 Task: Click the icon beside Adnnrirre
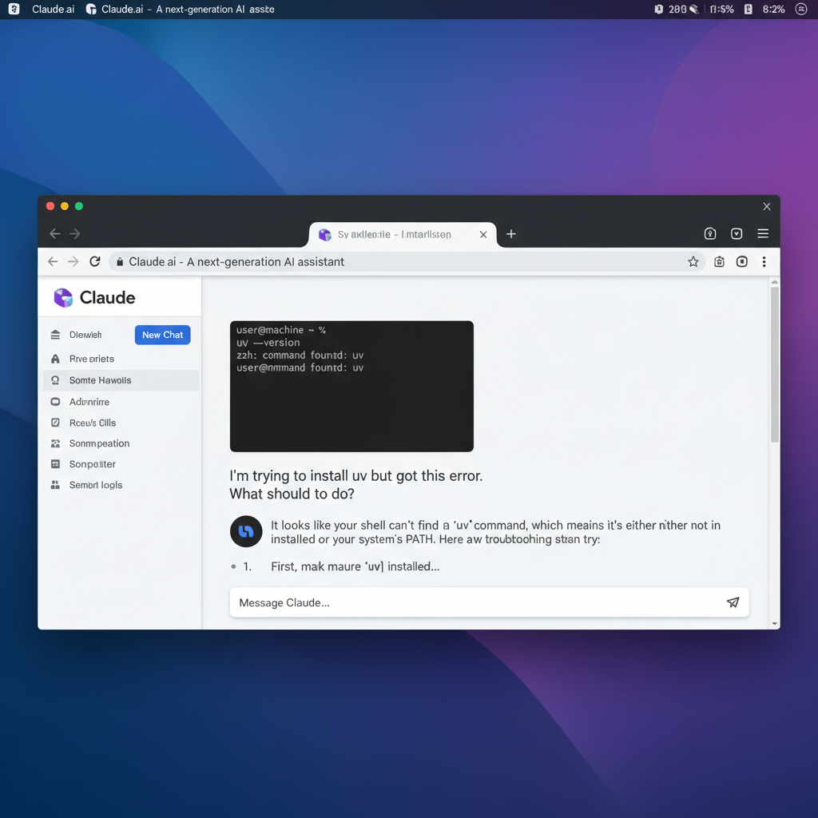click(55, 402)
